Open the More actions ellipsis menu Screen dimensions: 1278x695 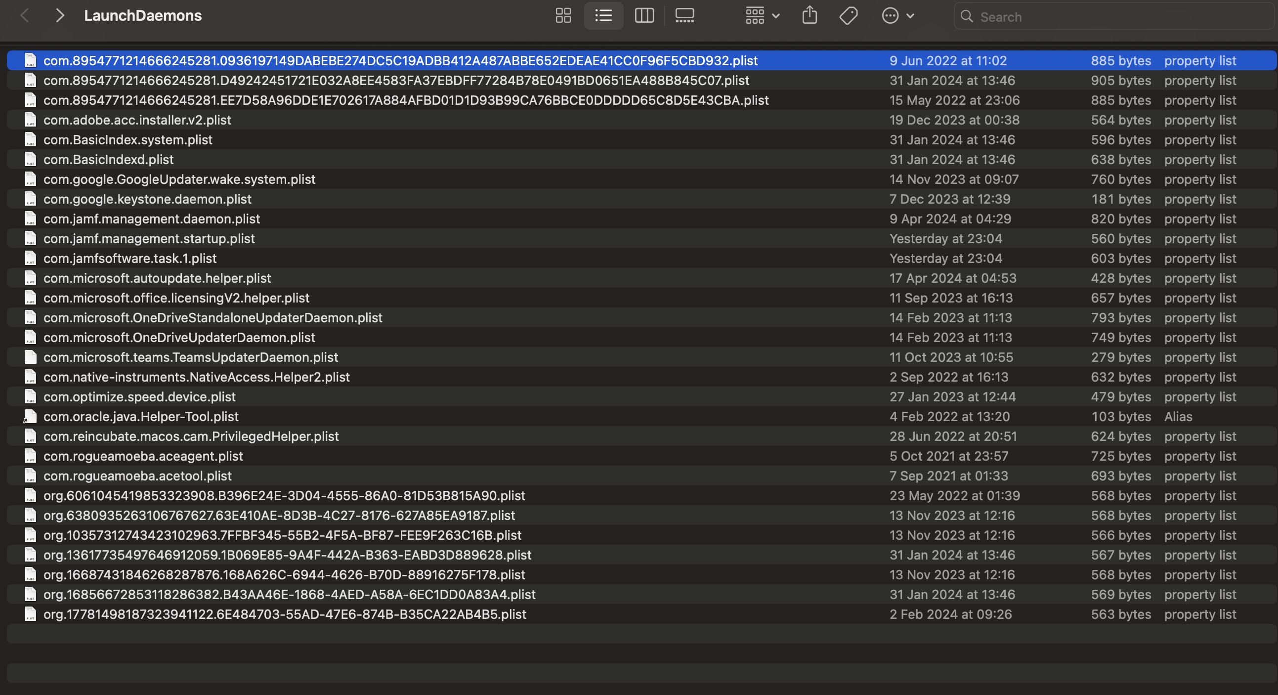pos(898,15)
